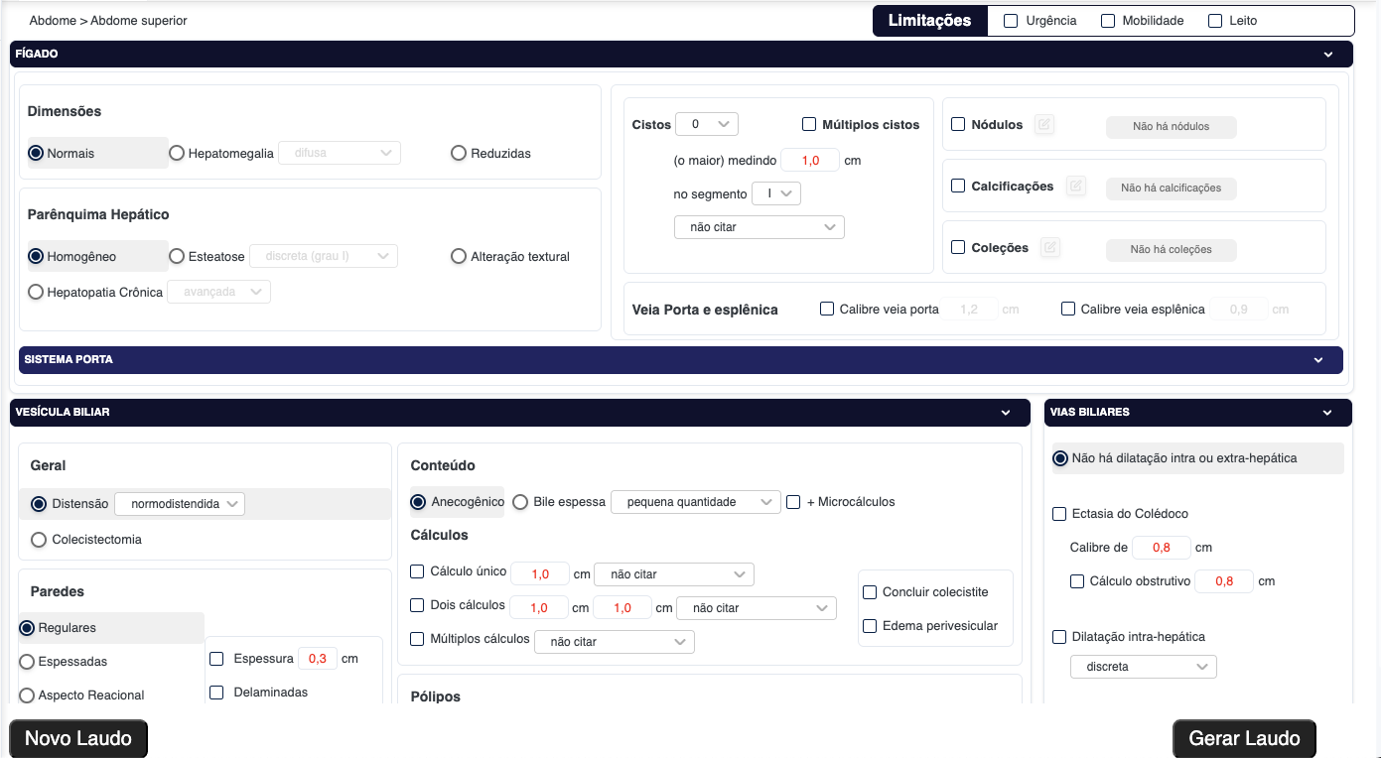Open the Bile espessa quantity dropdown
1381x758 pixels.
695,502
